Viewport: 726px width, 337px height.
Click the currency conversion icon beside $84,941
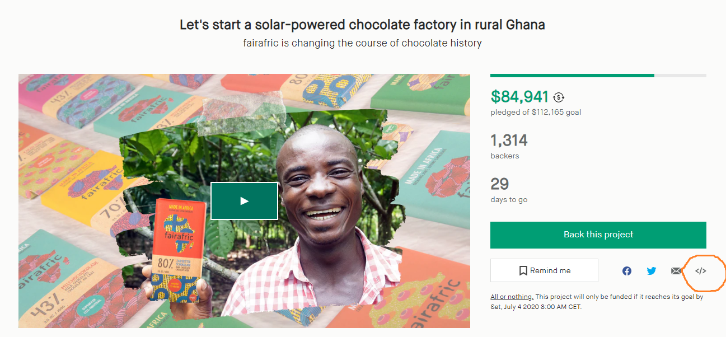tap(559, 97)
